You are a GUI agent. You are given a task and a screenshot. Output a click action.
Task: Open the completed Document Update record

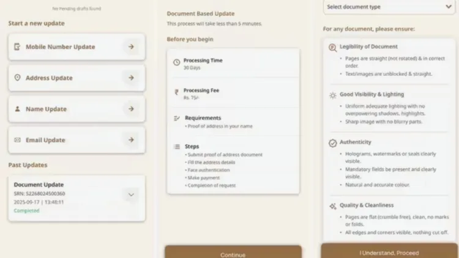pyautogui.click(x=76, y=198)
